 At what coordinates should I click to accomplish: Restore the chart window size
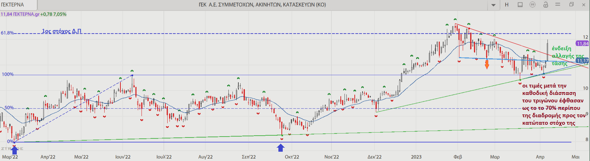click(x=572, y=5)
